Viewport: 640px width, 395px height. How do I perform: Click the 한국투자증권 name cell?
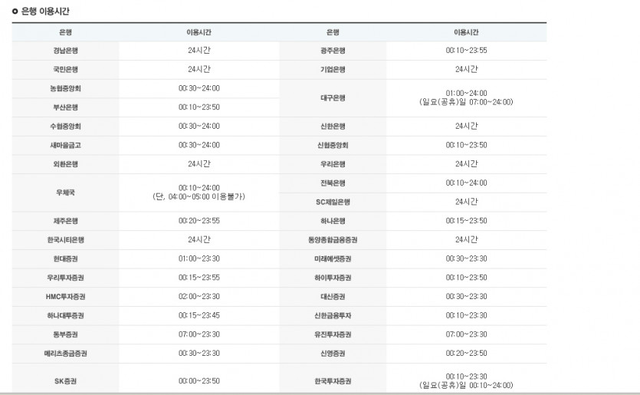tap(333, 381)
